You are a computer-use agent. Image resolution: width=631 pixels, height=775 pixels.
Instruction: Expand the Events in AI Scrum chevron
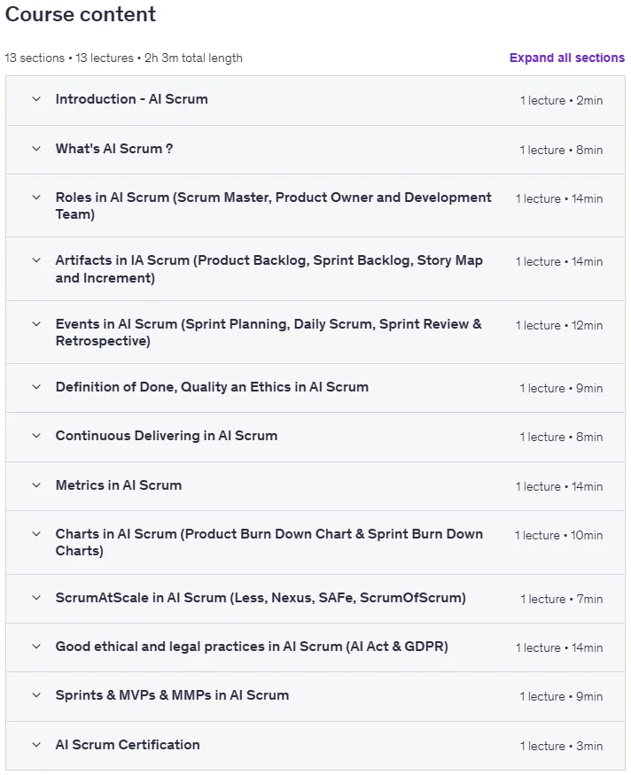click(x=36, y=324)
